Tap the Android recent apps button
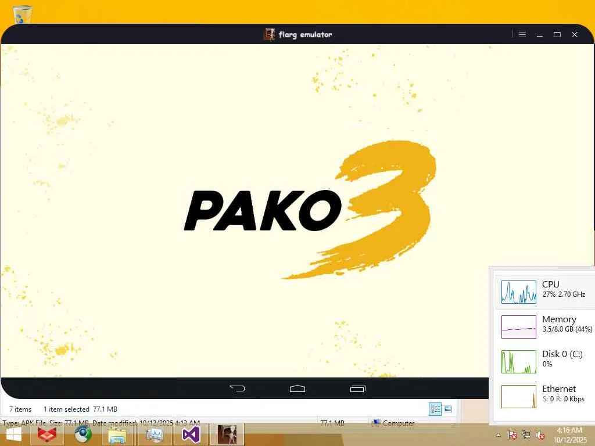Image resolution: width=595 pixels, height=446 pixels. 357,389
